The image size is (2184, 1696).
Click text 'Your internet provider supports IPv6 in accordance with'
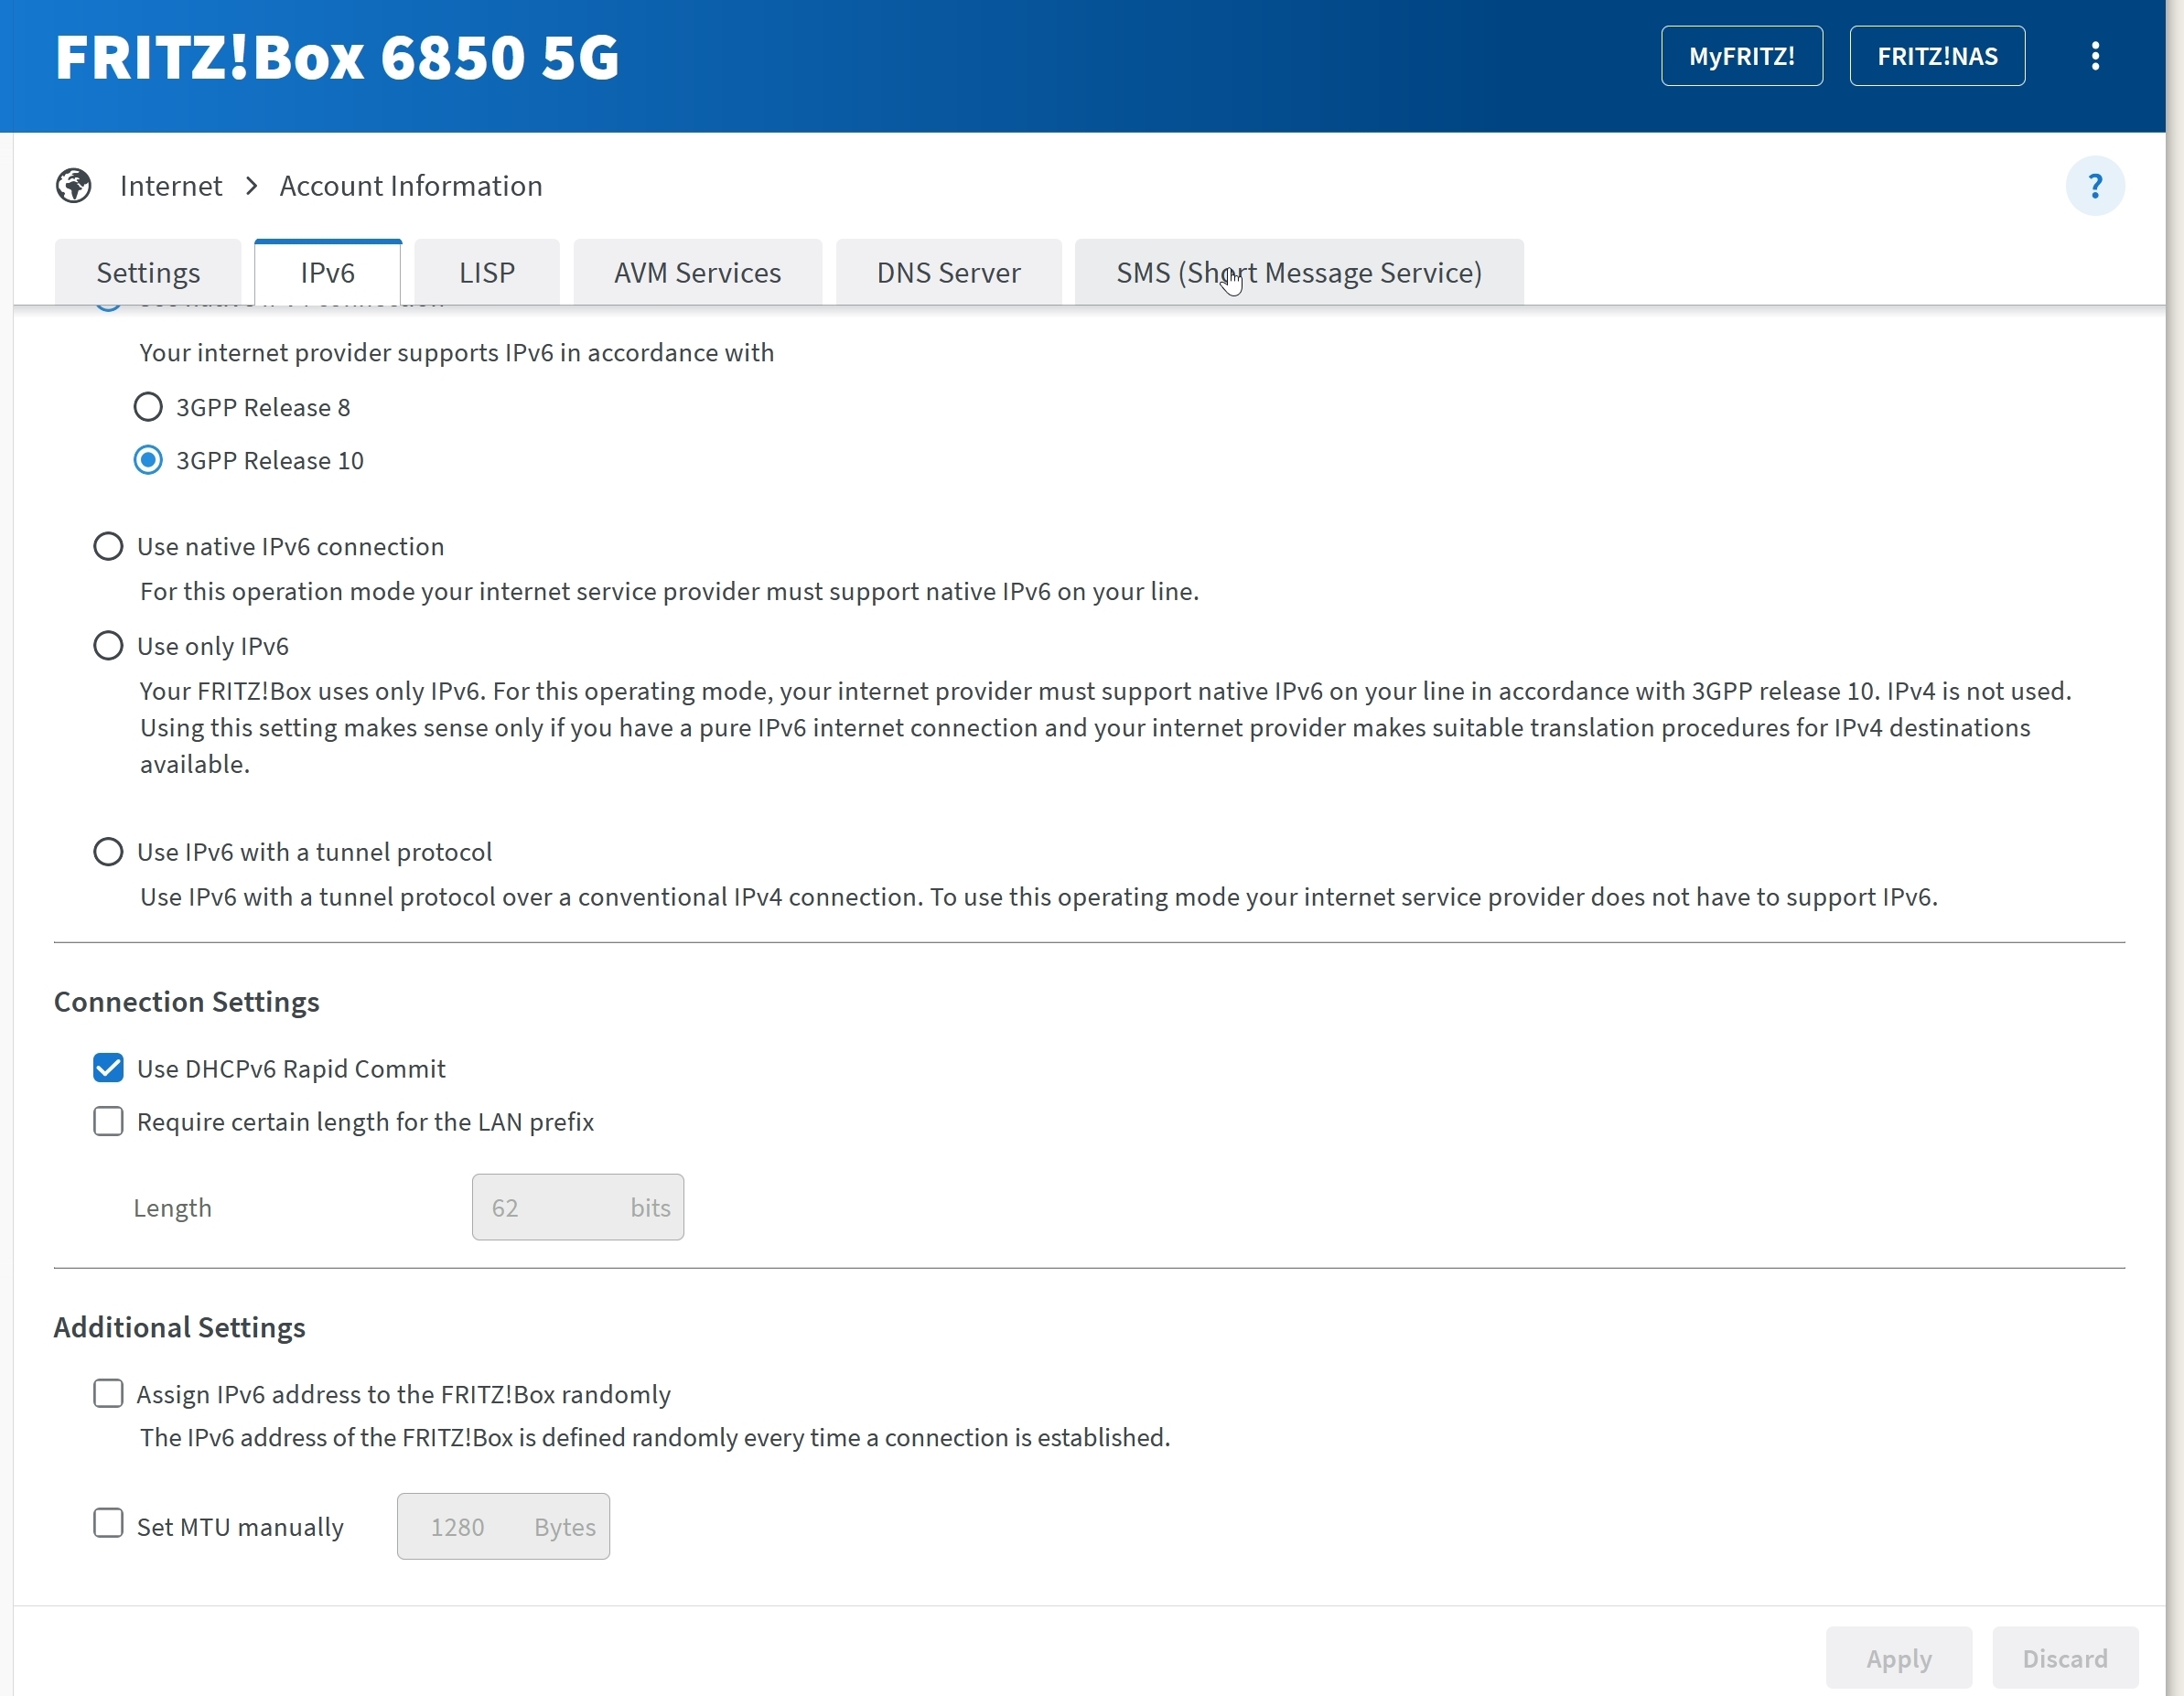coord(457,353)
